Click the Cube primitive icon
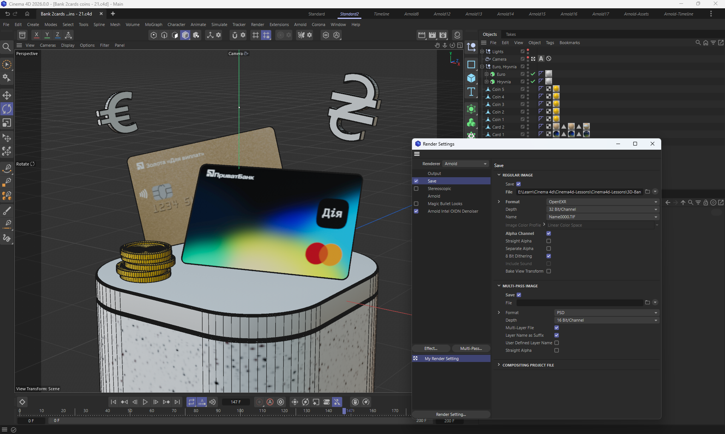Viewport: 725px width, 434px height. [471, 78]
